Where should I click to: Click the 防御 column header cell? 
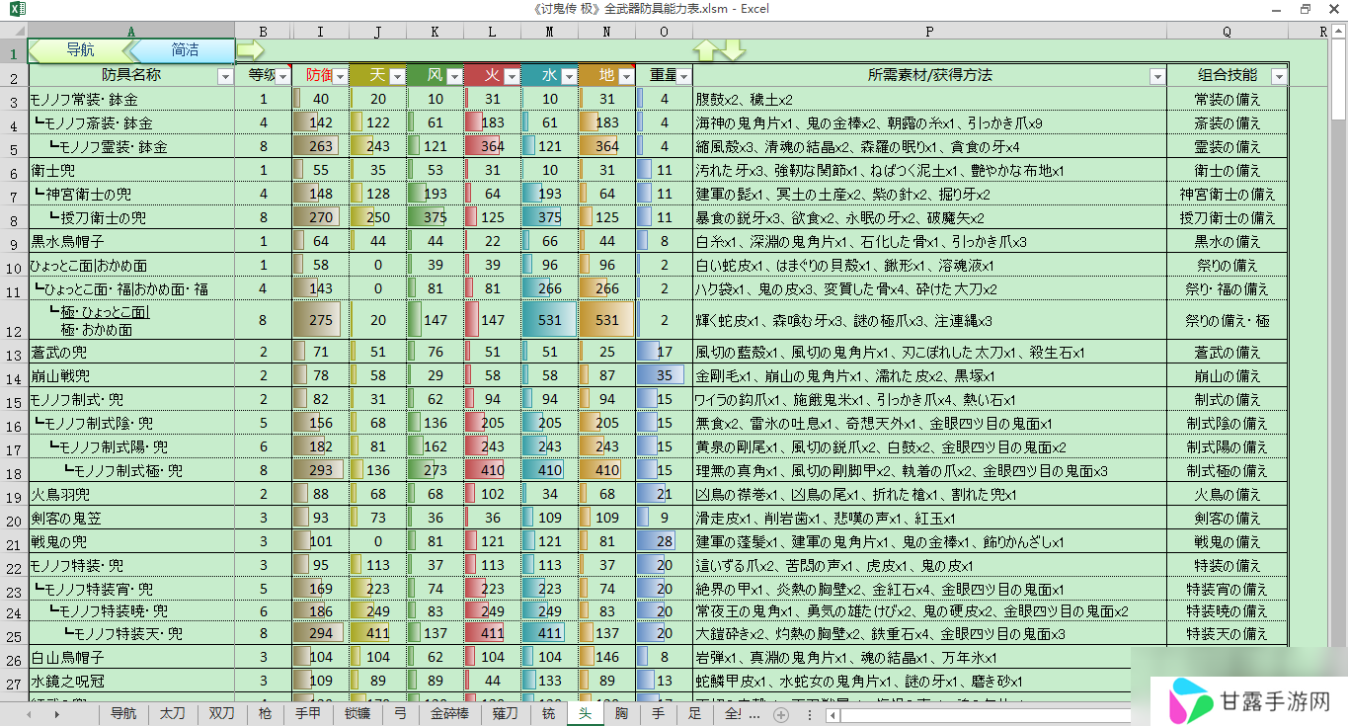(321, 76)
